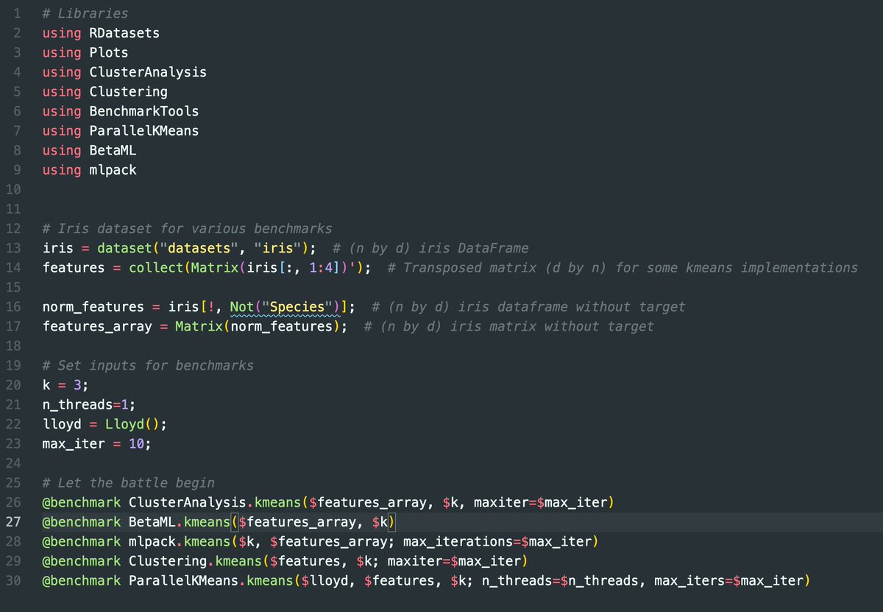Click 'ParallelKMeans.kmeans' call on line 30
Image resolution: width=883 pixels, height=612 pixels.
tap(210, 581)
